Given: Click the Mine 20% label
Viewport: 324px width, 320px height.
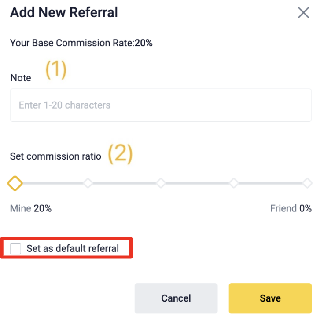Looking at the screenshot, I should 31,208.
